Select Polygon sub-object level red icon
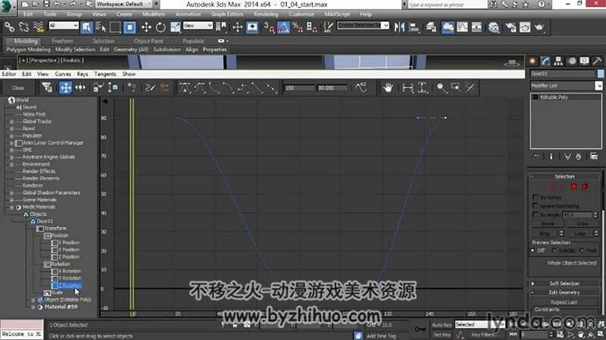The height and width of the screenshot is (340, 606). coord(574,187)
